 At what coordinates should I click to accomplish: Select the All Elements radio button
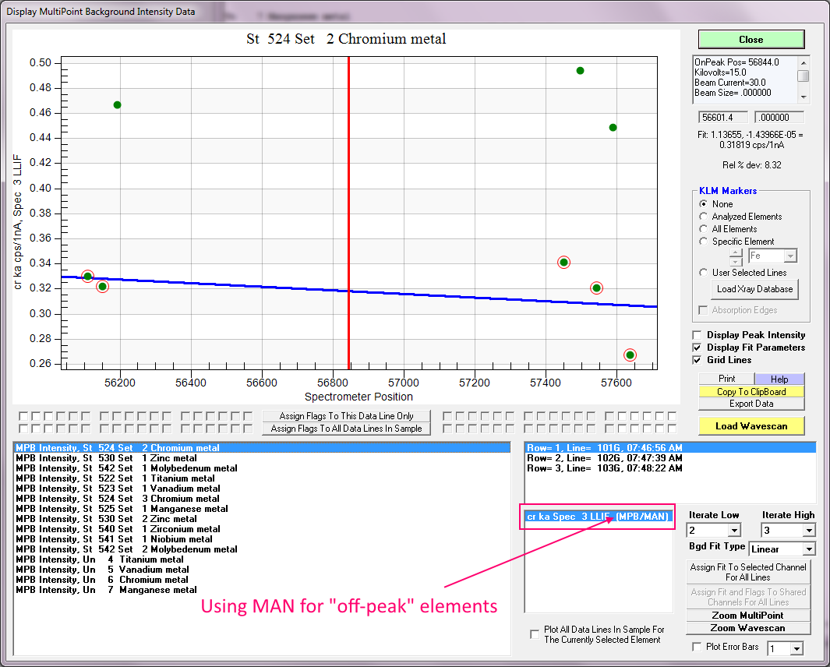[x=704, y=229]
